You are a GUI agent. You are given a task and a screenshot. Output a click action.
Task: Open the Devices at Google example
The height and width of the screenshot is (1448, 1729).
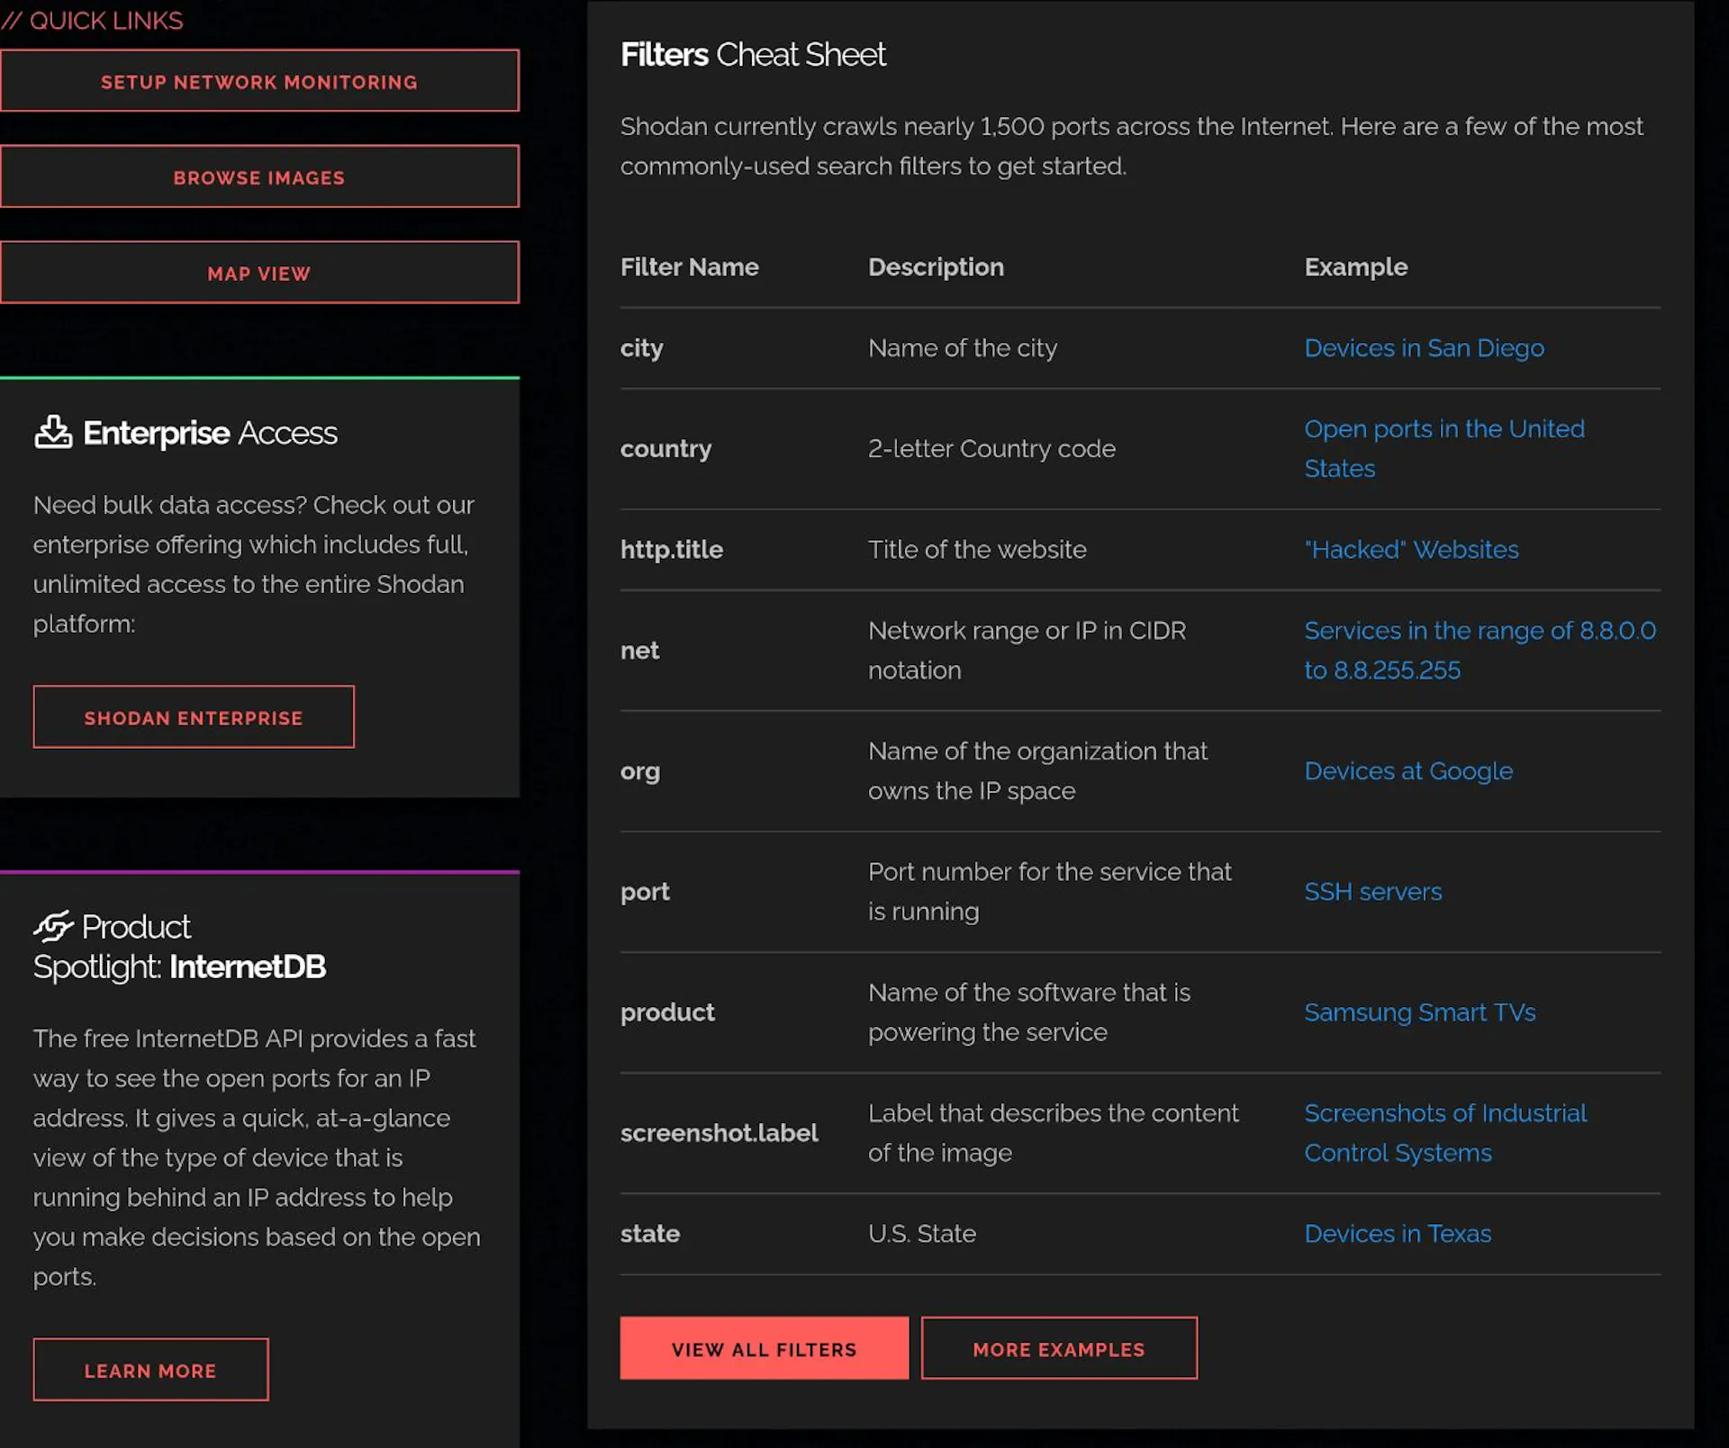pyautogui.click(x=1408, y=771)
